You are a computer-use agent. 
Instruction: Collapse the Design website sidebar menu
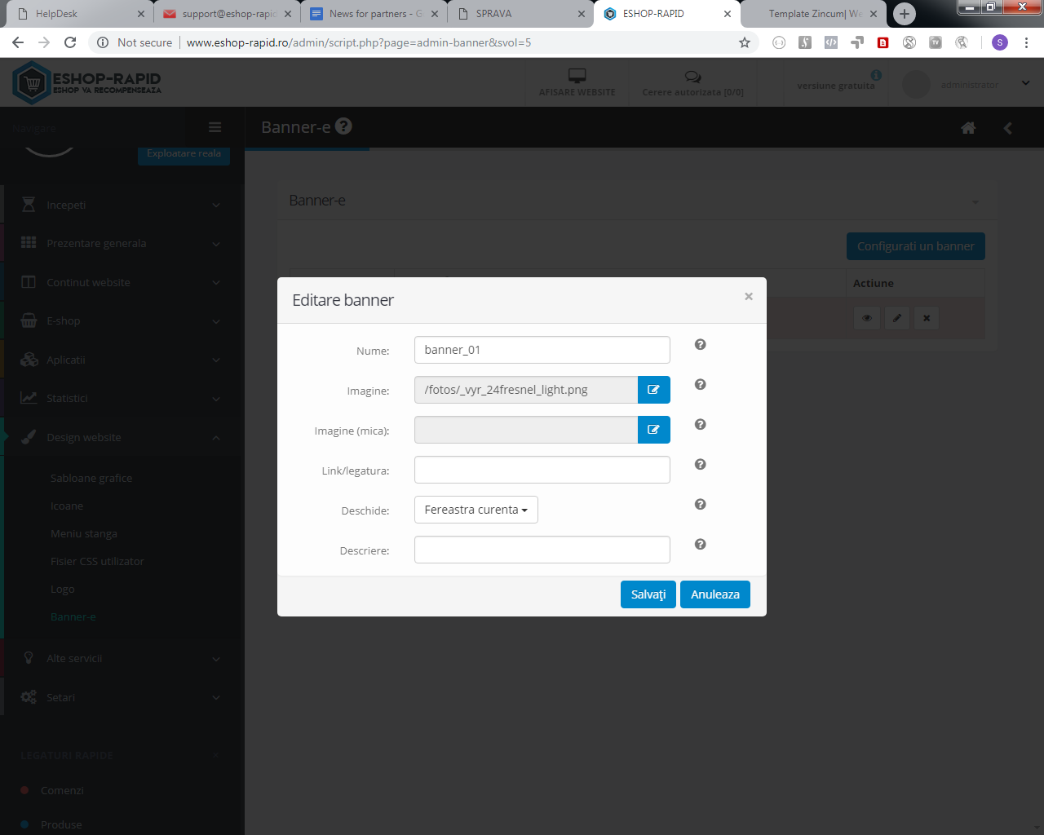pyautogui.click(x=122, y=437)
